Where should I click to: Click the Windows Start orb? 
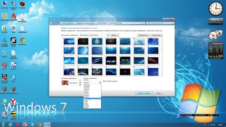click(3, 125)
